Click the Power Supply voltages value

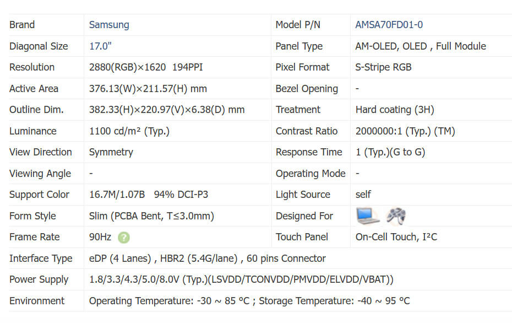[x=241, y=279]
